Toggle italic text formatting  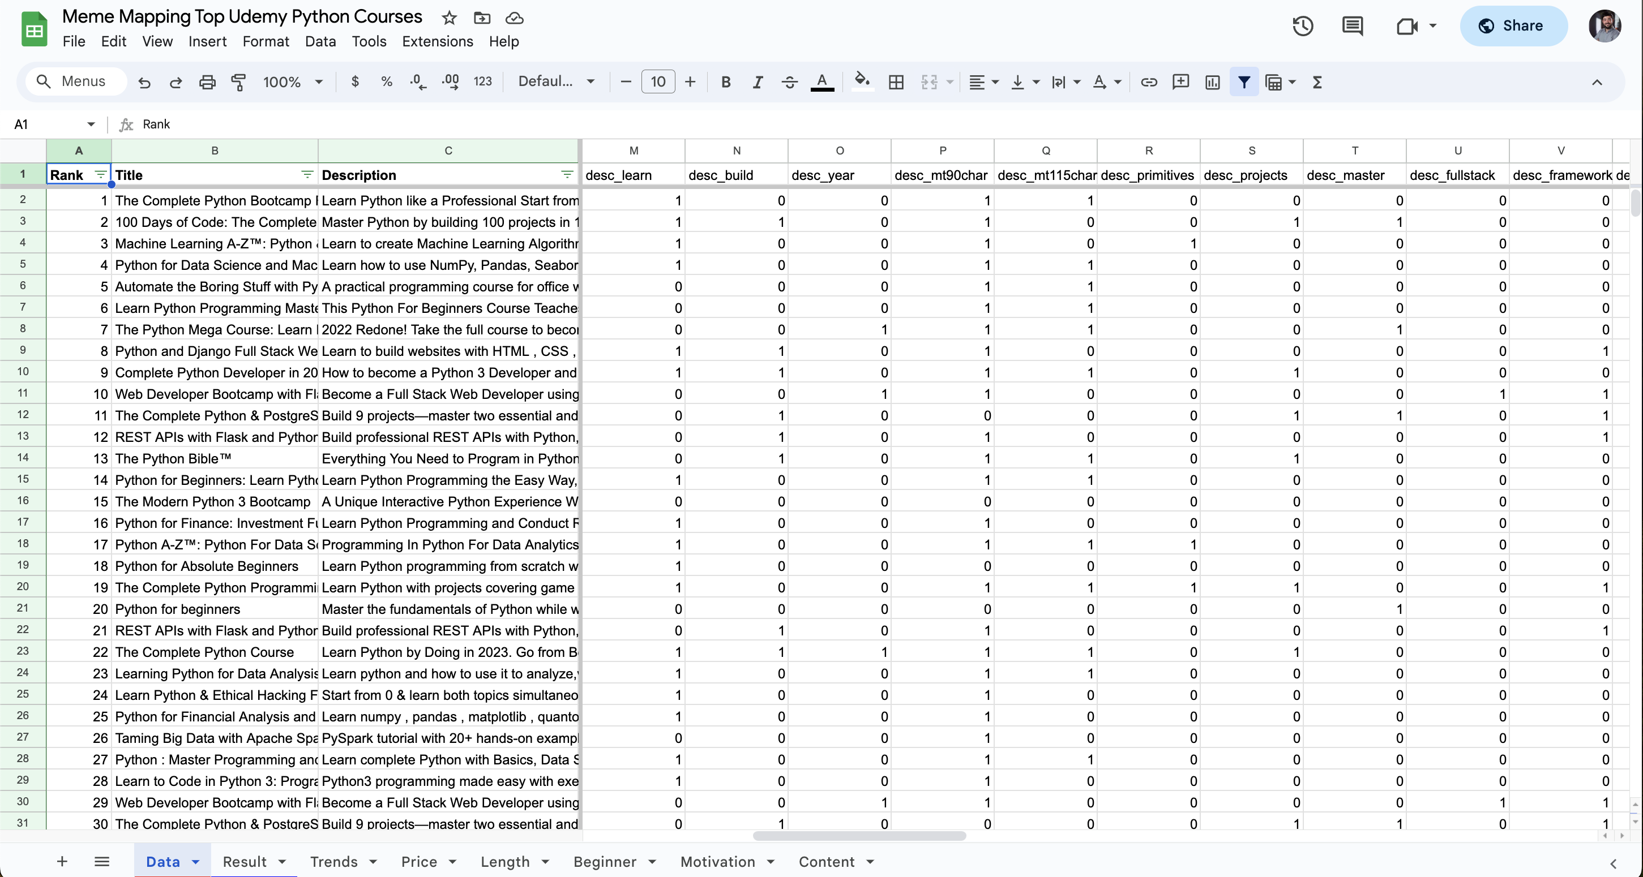(x=757, y=81)
